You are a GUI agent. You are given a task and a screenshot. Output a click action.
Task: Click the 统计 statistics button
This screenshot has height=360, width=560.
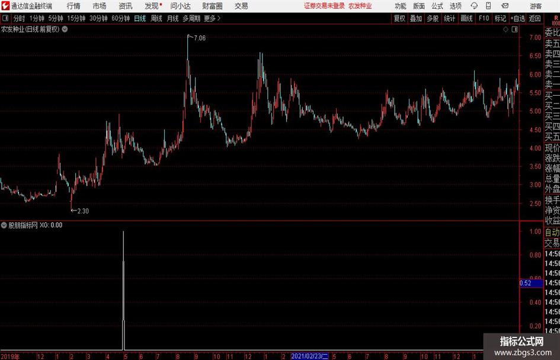pyautogui.click(x=449, y=18)
